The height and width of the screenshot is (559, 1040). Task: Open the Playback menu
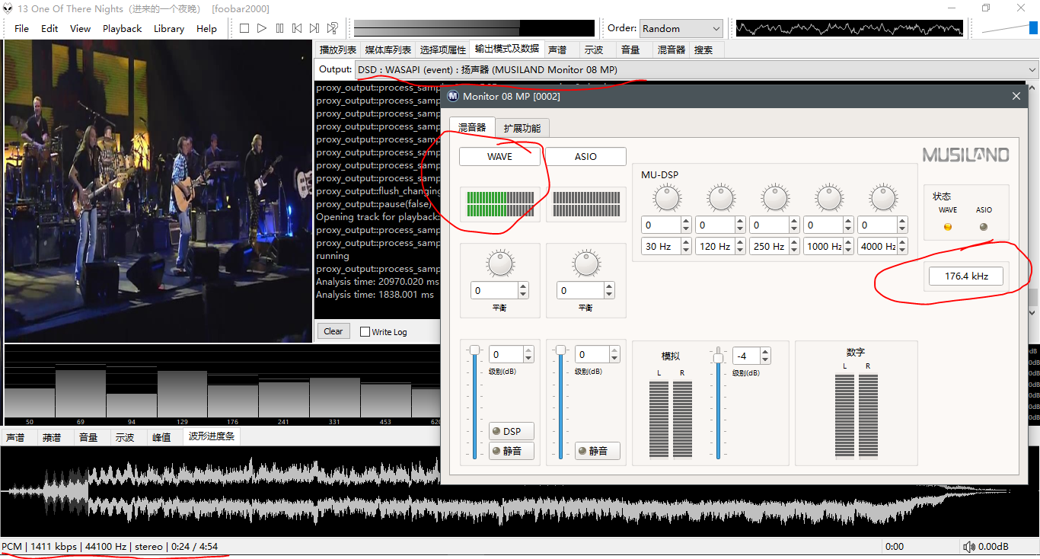click(x=122, y=28)
